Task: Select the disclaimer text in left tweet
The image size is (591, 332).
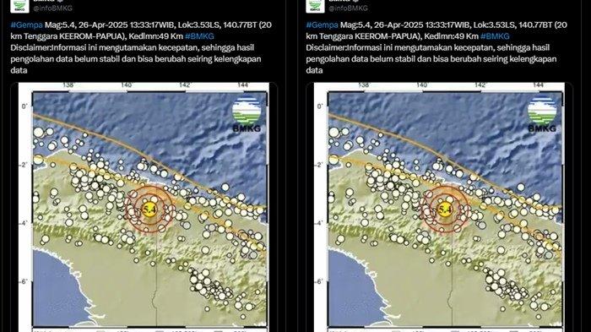Action: click(x=136, y=59)
